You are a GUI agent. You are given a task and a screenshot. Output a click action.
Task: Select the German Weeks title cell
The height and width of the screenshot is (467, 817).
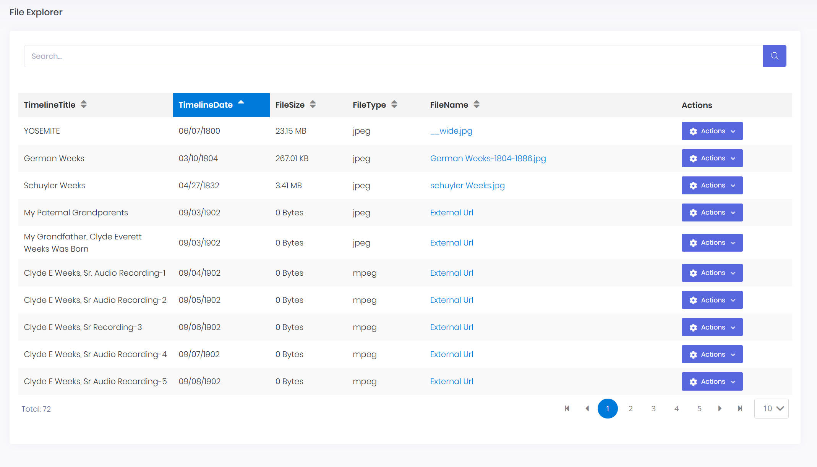pyautogui.click(x=54, y=158)
